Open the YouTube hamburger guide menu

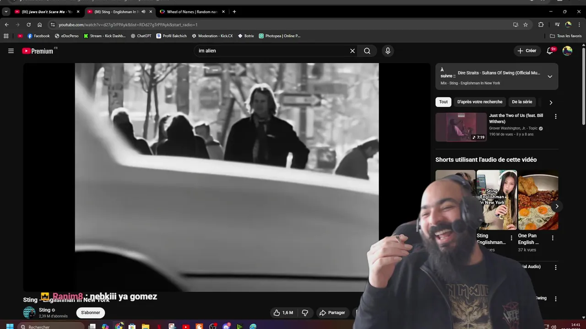coord(11,51)
